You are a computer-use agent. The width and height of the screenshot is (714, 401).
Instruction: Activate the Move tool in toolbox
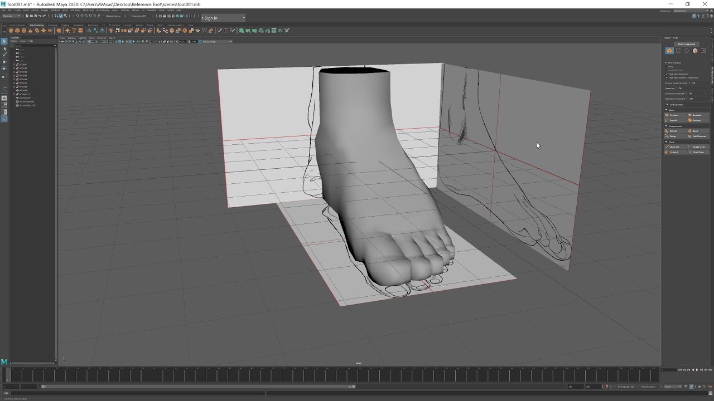click(4, 62)
